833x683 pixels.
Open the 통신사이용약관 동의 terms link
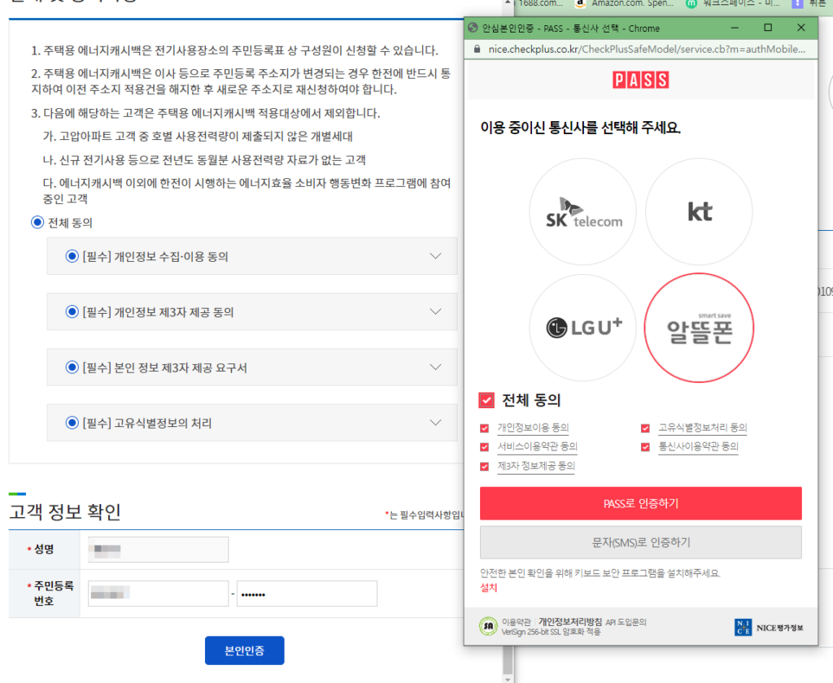coord(699,446)
